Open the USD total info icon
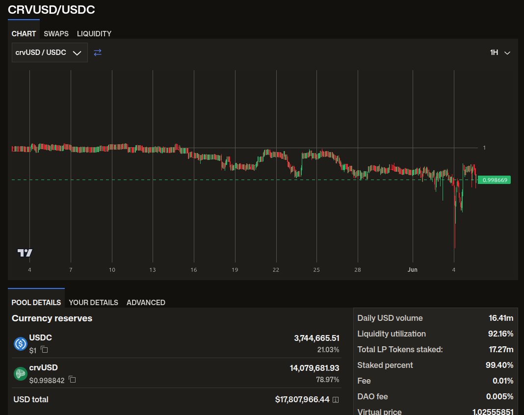524x415 pixels. [x=336, y=400]
